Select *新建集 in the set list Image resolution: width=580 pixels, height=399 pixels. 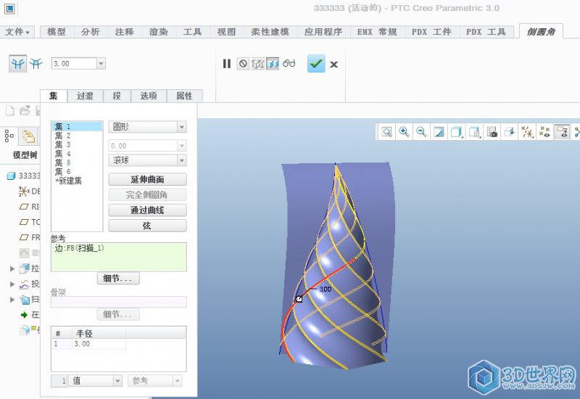pyautogui.click(x=77, y=181)
